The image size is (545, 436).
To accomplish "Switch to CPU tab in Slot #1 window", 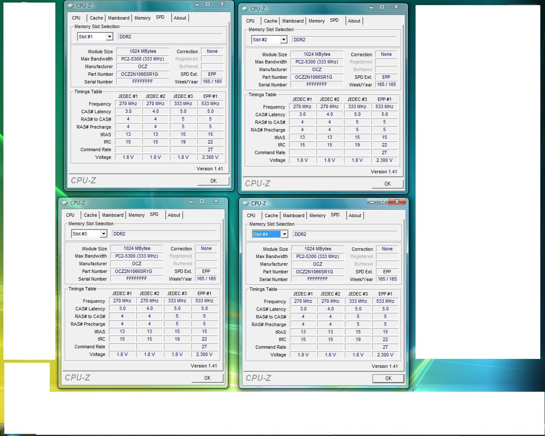I will [x=76, y=18].
